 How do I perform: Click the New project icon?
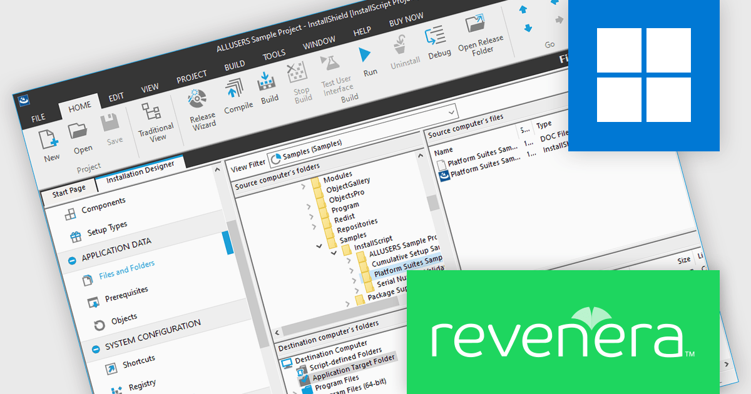pos(49,138)
